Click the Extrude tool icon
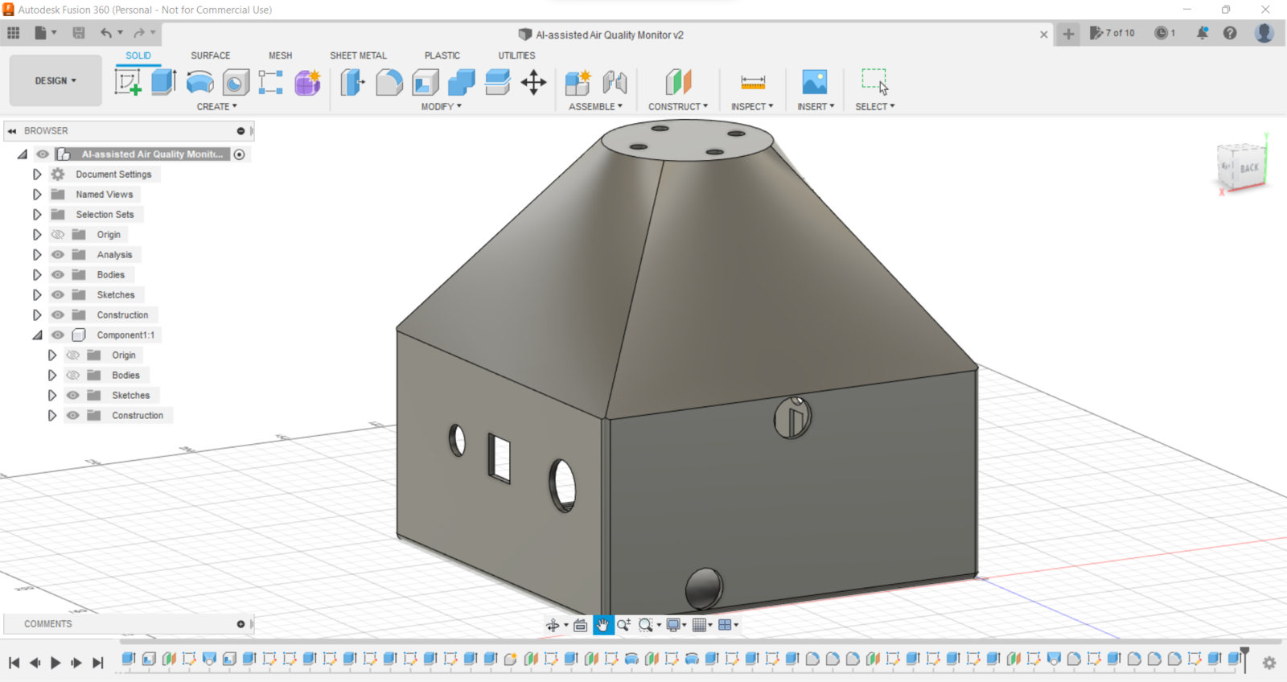1287x682 pixels. pyautogui.click(x=163, y=82)
